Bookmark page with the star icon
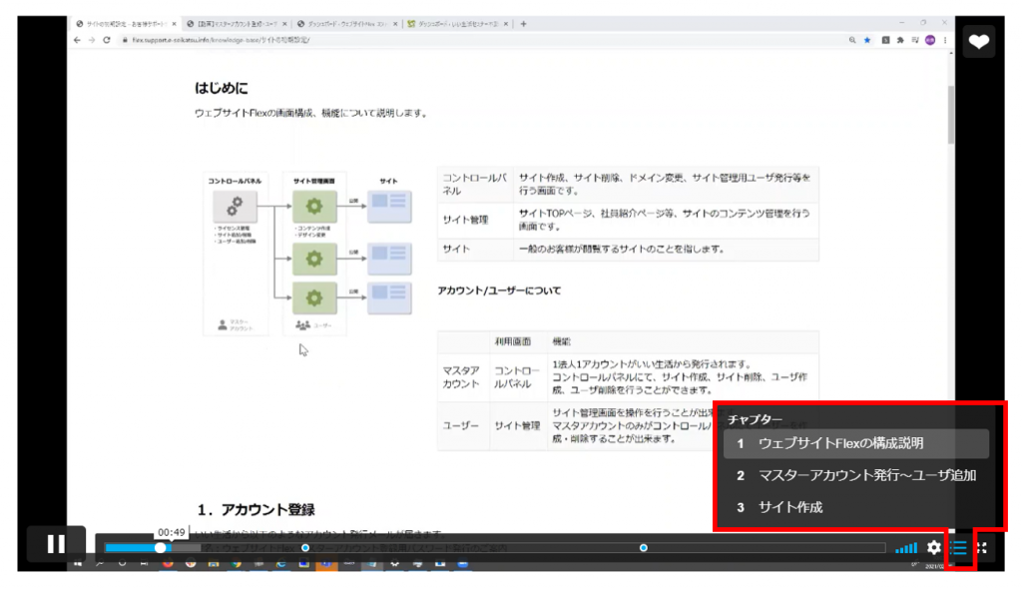The width and height of the screenshot is (1022, 589). pyautogui.click(x=866, y=40)
